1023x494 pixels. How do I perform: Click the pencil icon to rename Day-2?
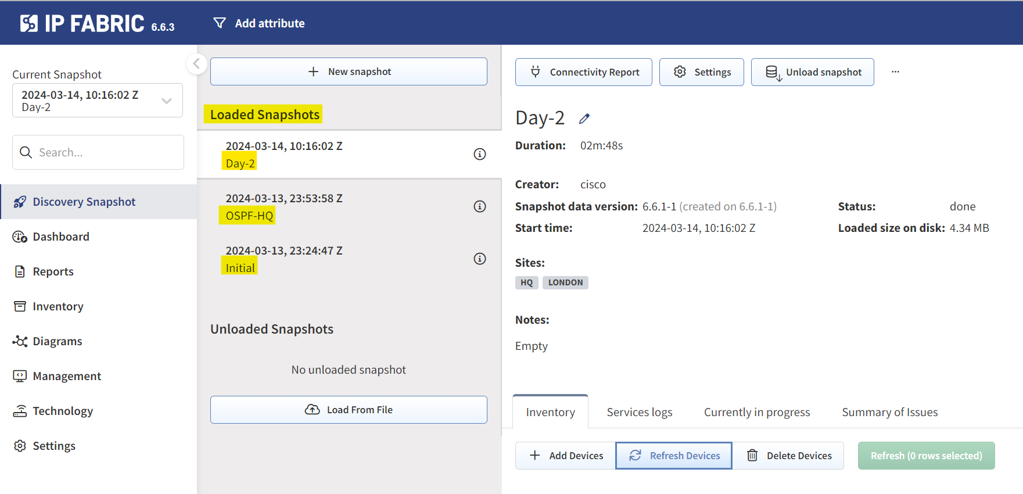[x=584, y=119]
